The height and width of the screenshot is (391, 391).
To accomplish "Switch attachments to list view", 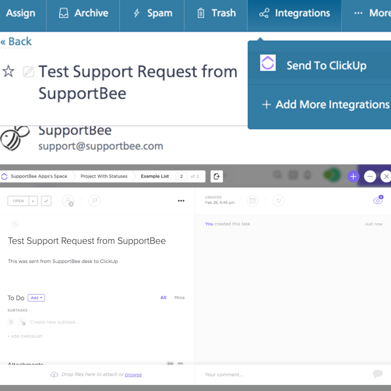I will (180, 364).
